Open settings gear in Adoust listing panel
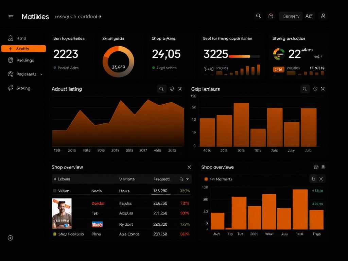Screen dimensions: 348x261 tap(172, 89)
